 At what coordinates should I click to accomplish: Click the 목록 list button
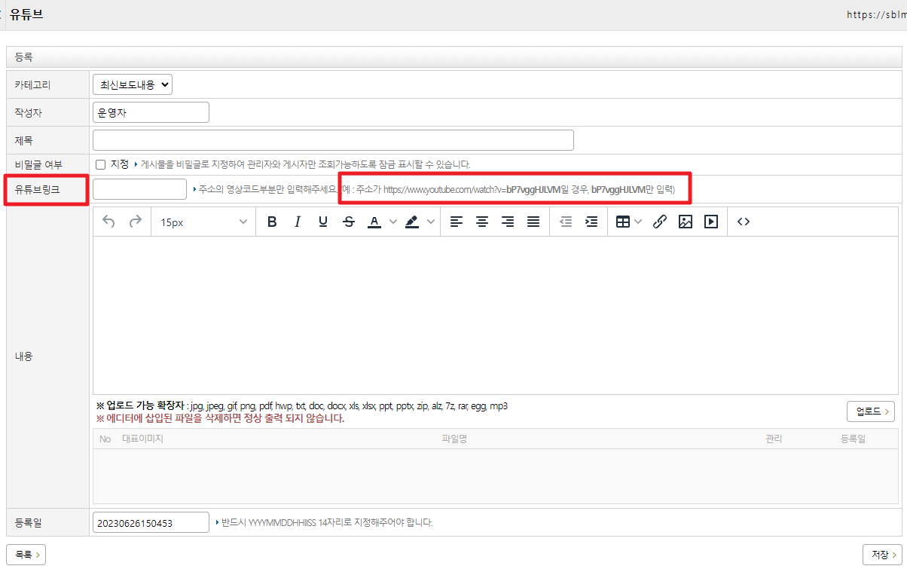pos(26,555)
